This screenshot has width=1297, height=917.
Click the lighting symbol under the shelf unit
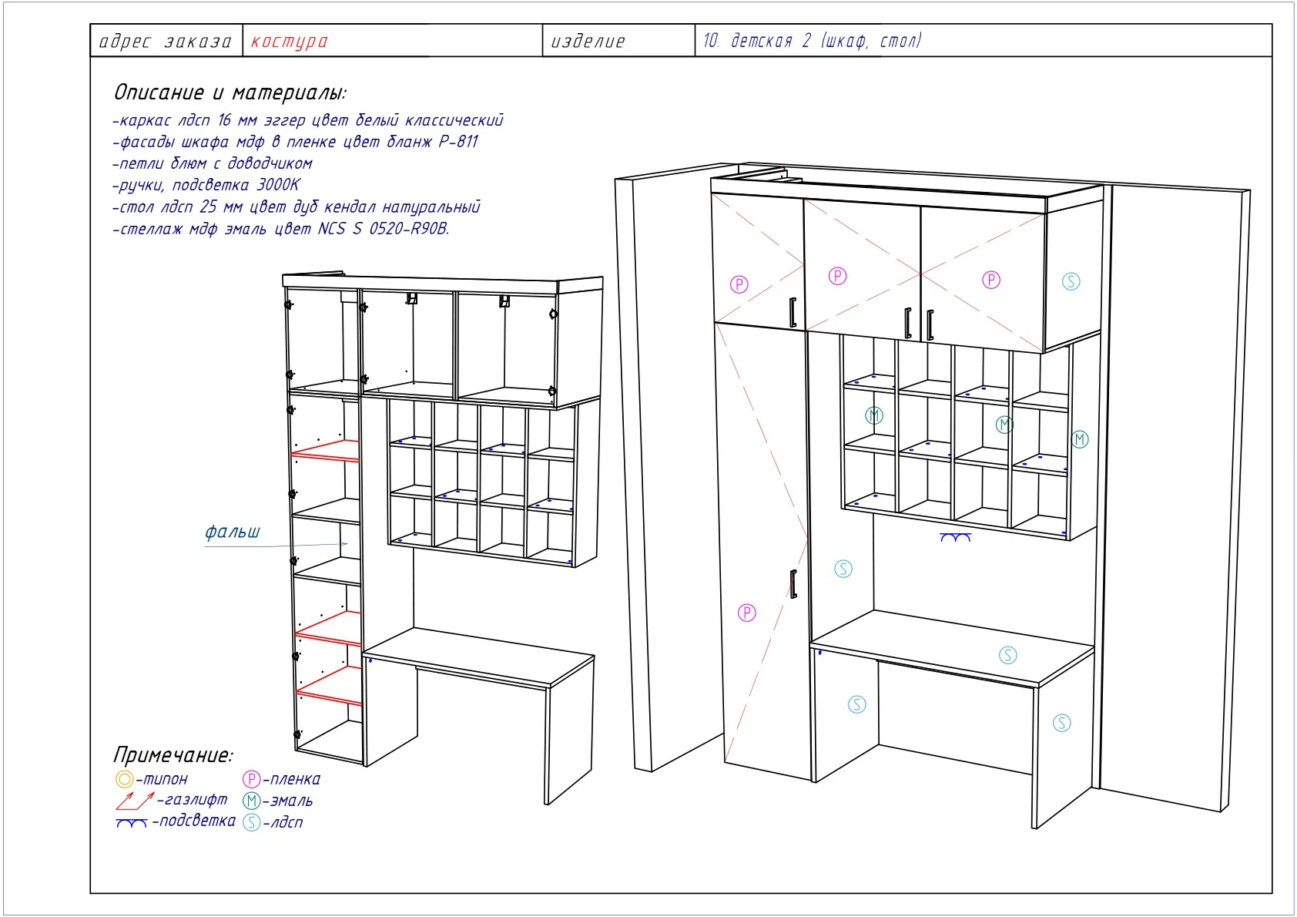[955, 537]
